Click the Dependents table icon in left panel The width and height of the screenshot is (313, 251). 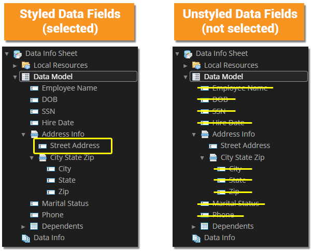point(34,226)
